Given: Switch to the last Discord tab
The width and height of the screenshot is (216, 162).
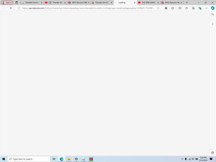Looking at the screenshot, I should pyautogui.click(x=172, y=3).
